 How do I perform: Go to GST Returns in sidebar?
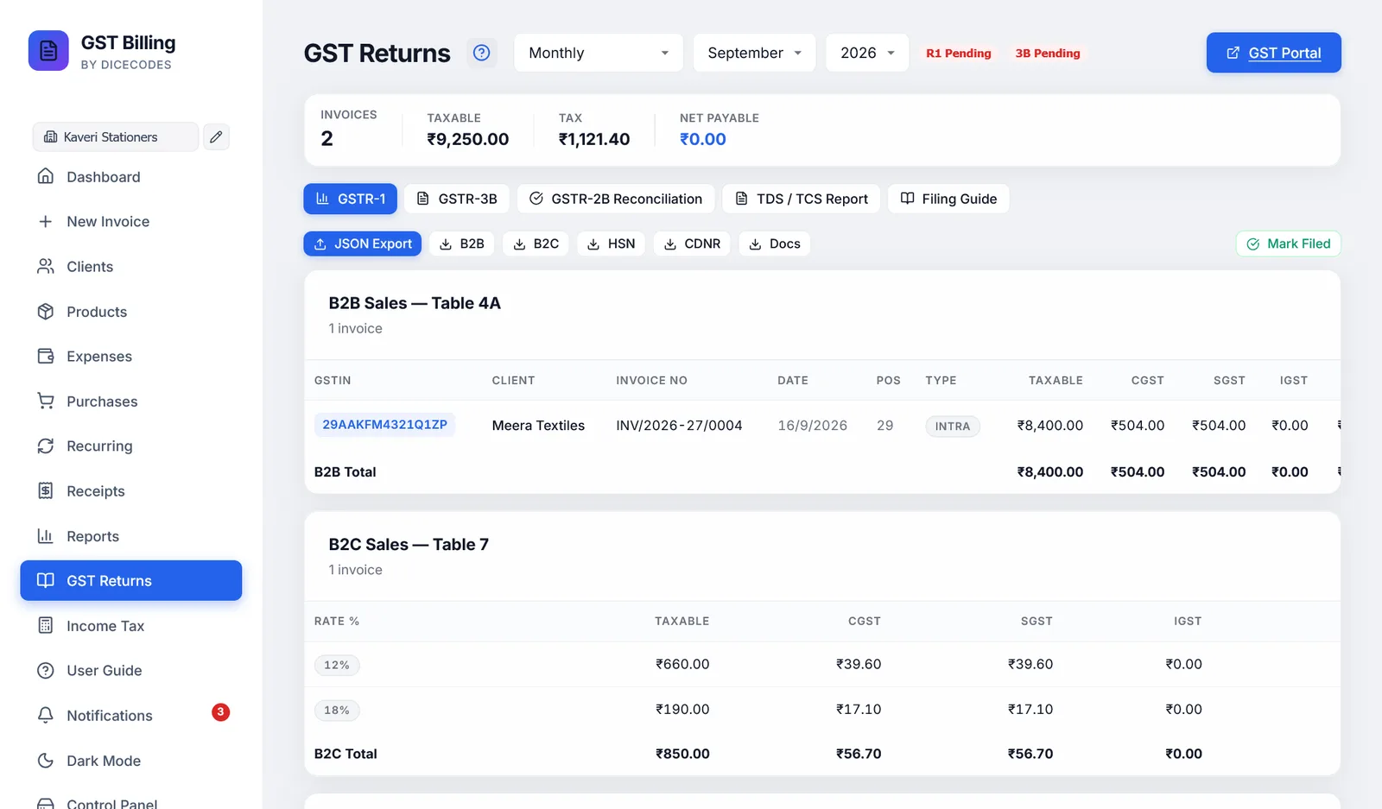[131, 580]
